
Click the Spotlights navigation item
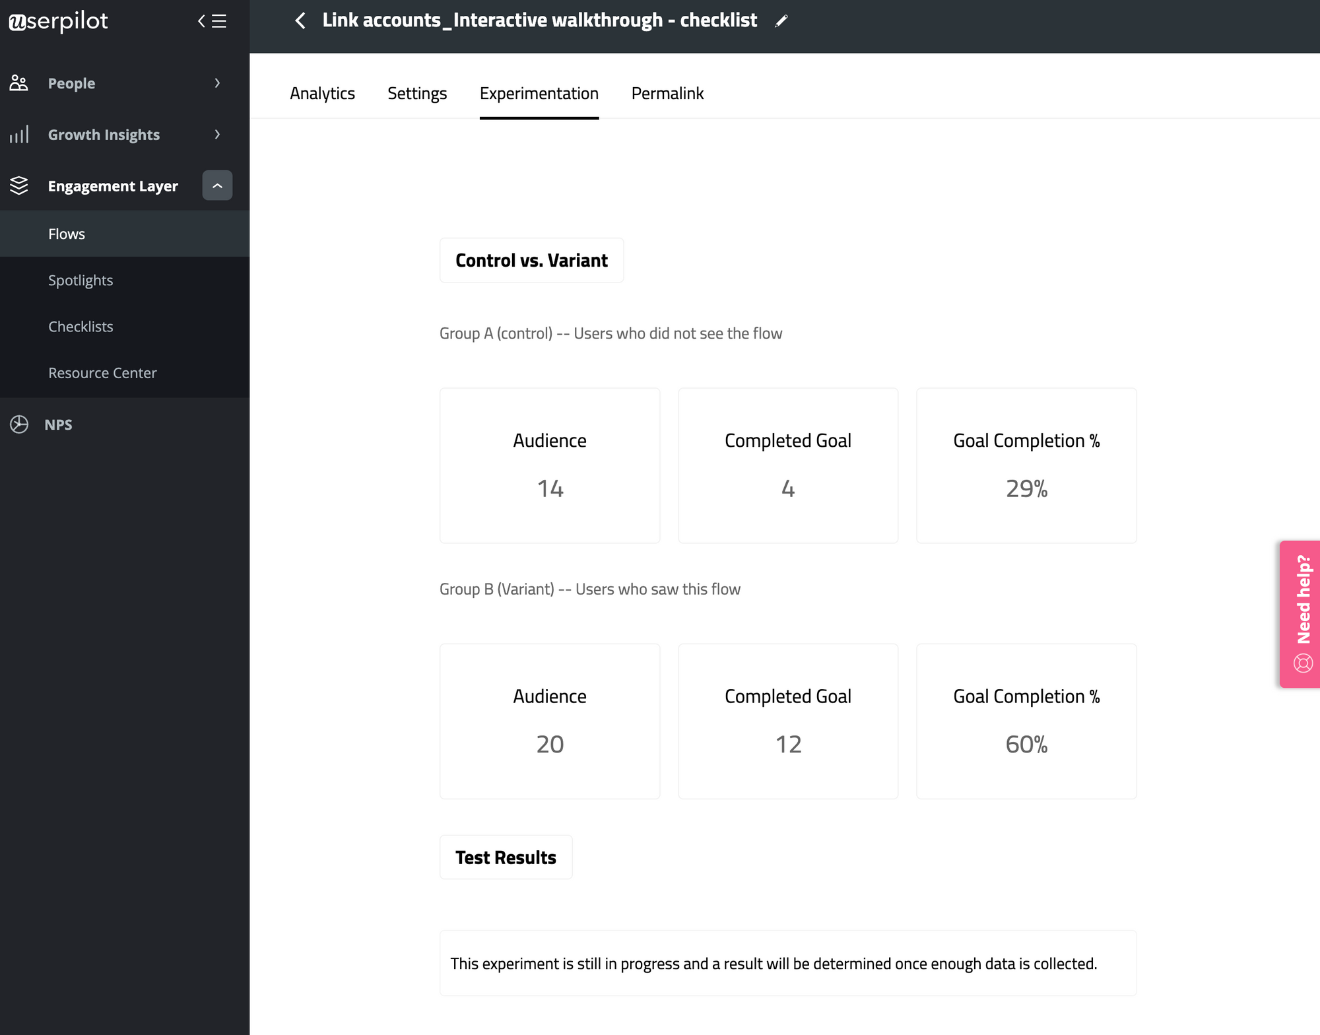click(x=81, y=280)
